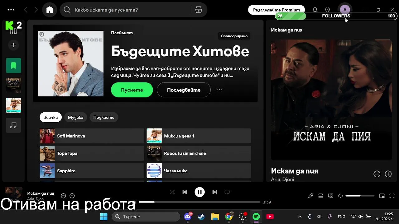Toggle the lyrics microphone icon

click(310, 196)
